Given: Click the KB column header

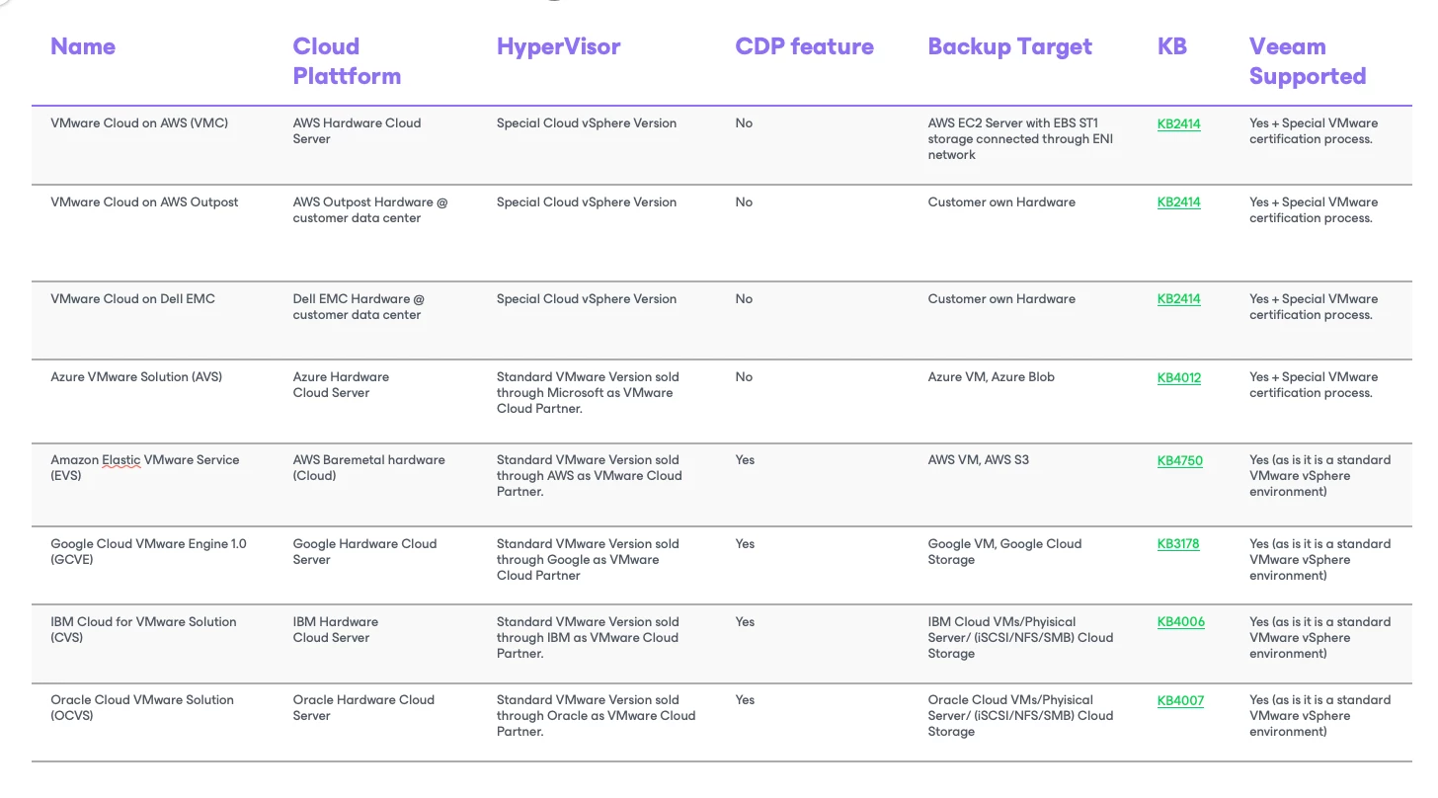Looking at the screenshot, I should [1171, 46].
